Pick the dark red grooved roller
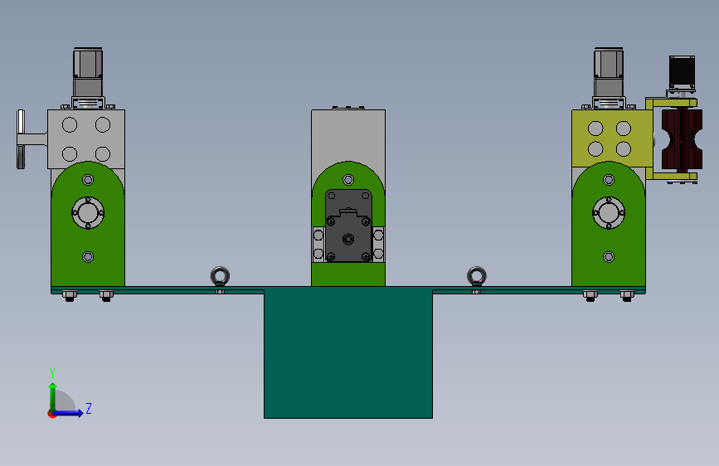This screenshot has height=466, width=719. pyautogui.click(x=682, y=139)
